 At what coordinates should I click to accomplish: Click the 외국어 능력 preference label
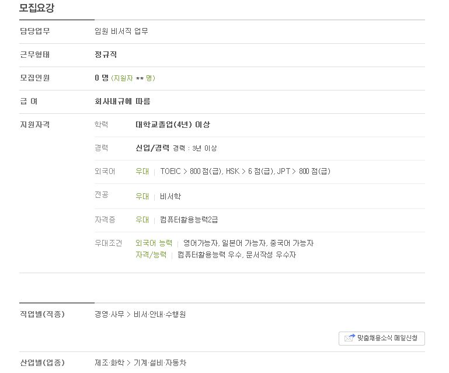[x=154, y=243]
